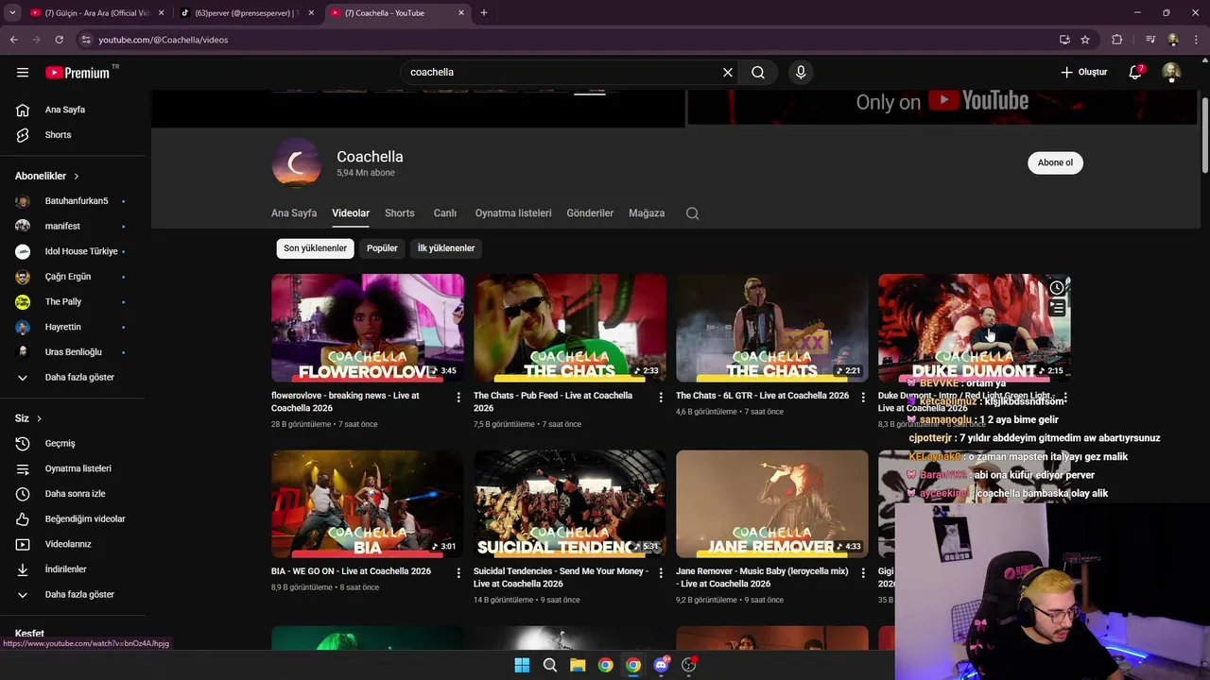Open options for flowerovlove video
1210x680 pixels.
[458, 398]
